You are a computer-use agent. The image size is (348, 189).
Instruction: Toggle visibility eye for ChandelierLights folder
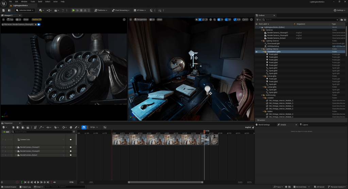[x=257, y=52]
